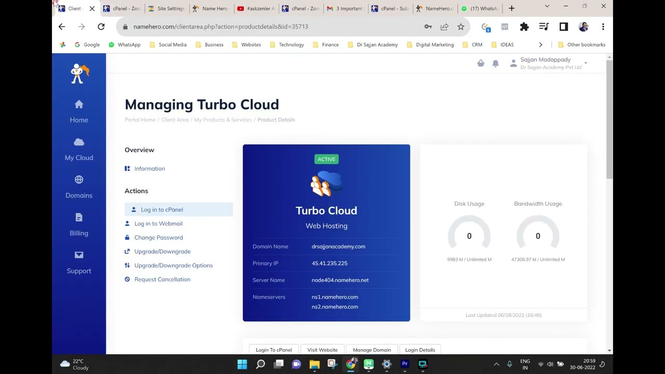The height and width of the screenshot is (374, 665).
Task: Open the Social Media bookmarks folder
Action: tap(168, 45)
